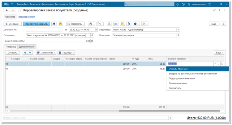
Task: Click the Процент предоплаты value field
Action: 58,41
